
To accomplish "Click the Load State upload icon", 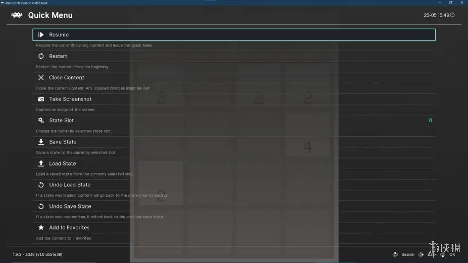I will [41, 163].
